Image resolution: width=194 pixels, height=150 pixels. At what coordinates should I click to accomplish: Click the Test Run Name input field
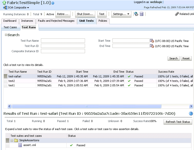point(63,41)
